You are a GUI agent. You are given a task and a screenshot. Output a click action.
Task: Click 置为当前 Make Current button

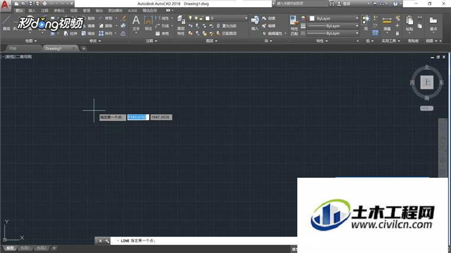tap(226, 26)
